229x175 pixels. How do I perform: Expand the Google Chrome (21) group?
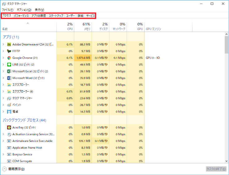tap(3, 58)
